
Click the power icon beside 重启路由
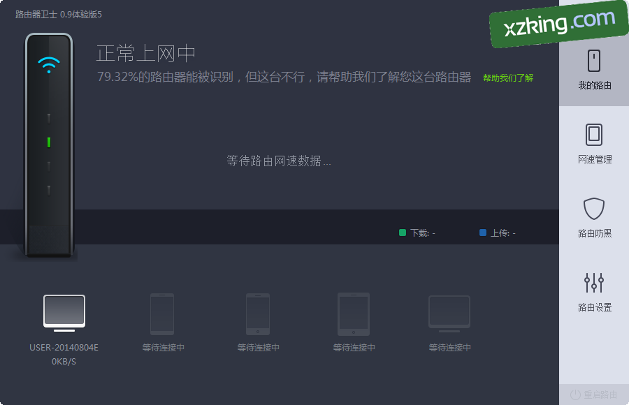click(574, 393)
